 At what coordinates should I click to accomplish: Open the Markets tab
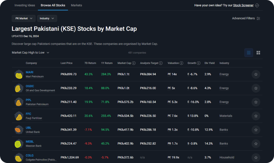point(76,5)
